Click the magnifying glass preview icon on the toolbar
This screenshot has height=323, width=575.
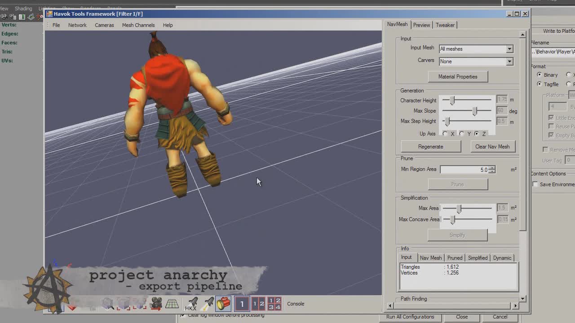click(108, 304)
